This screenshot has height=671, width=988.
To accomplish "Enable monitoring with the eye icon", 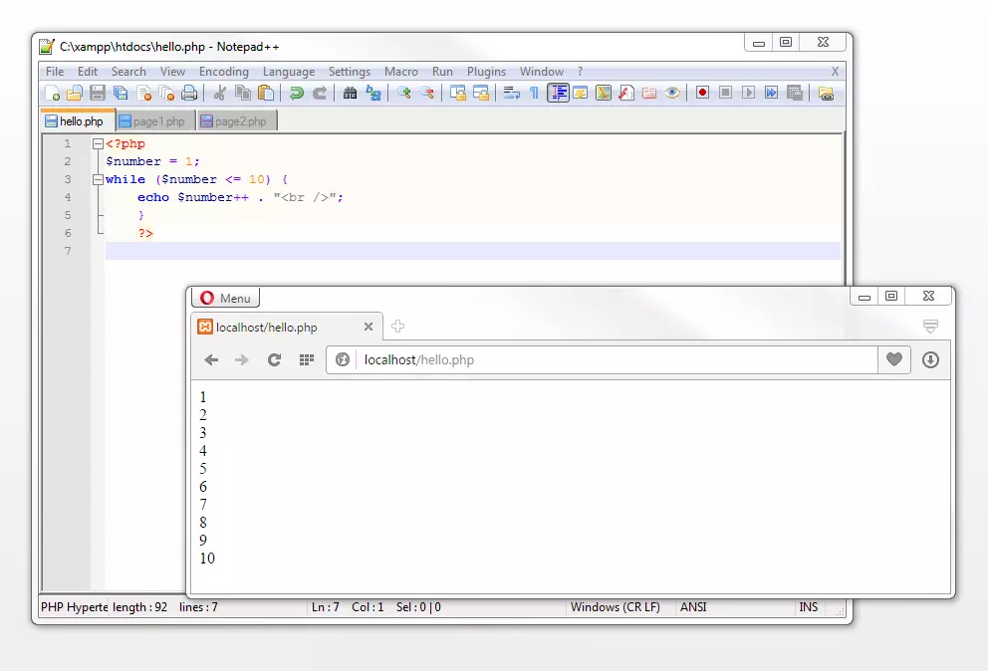I will coord(670,93).
